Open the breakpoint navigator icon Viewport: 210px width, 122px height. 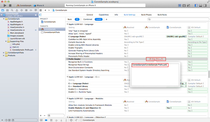coord(31,10)
